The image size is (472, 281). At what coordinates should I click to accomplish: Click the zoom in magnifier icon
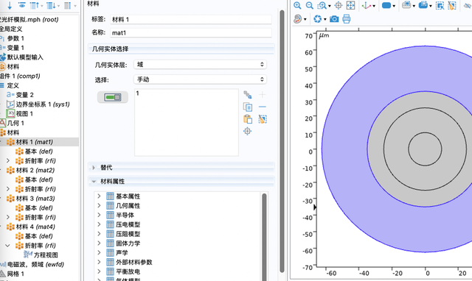click(297, 5)
